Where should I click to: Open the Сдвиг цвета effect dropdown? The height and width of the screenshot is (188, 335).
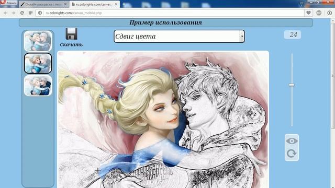179,36
